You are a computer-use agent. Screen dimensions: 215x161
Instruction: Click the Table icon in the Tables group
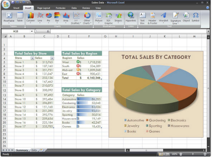(20, 17)
